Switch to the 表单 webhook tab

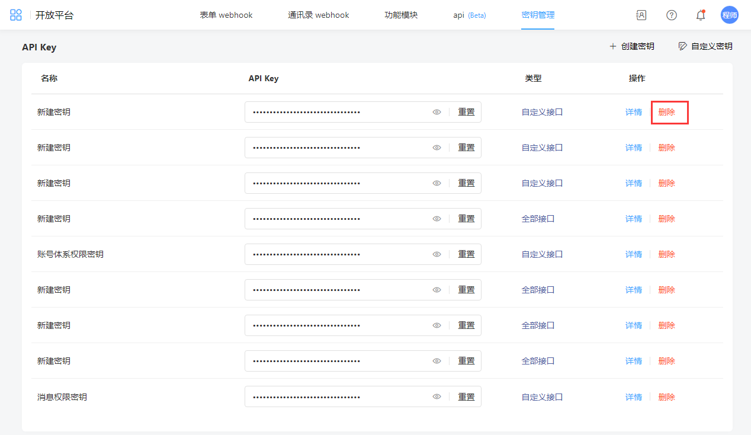pos(226,15)
